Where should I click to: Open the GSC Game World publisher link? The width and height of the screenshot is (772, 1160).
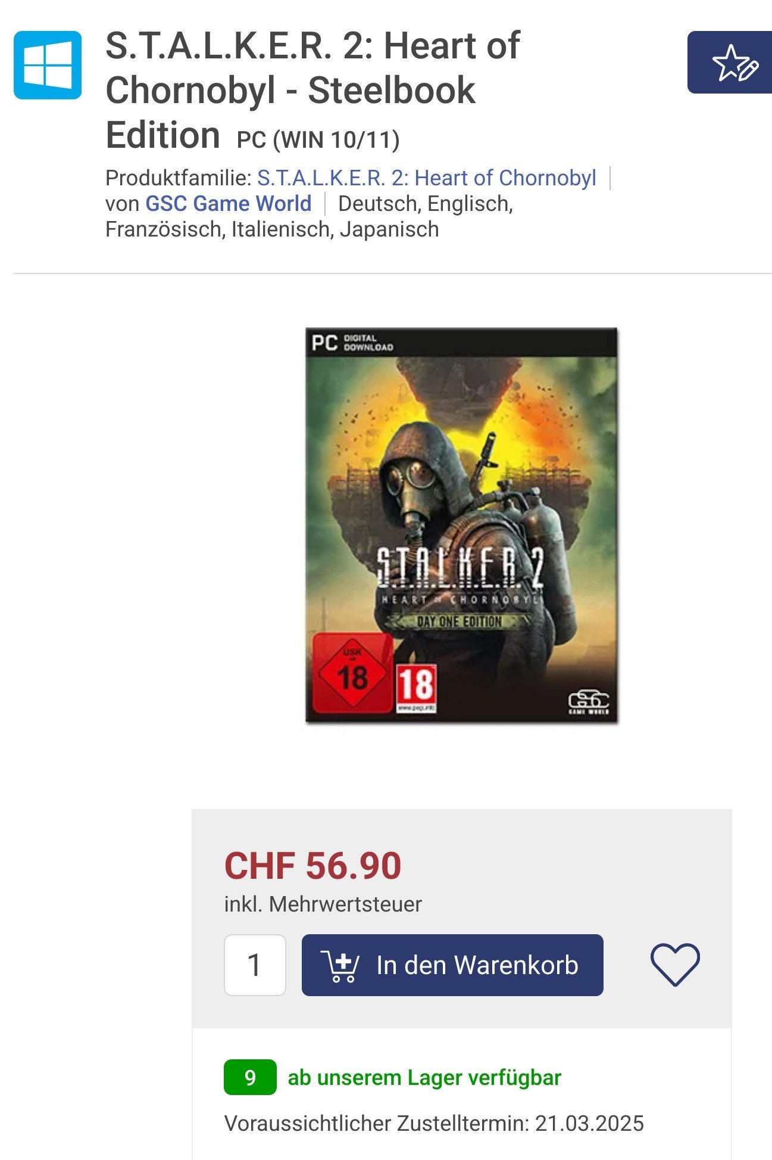[229, 203]
